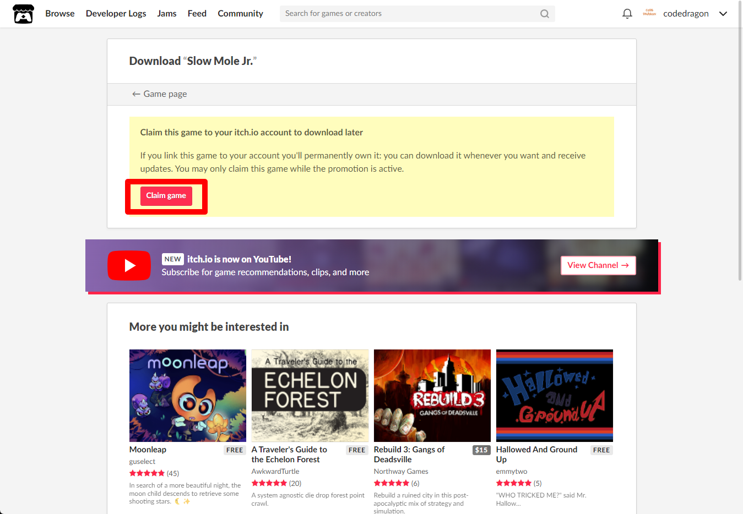Click the search magnifier icon
The image size is (743, 514).
(544, 14)
